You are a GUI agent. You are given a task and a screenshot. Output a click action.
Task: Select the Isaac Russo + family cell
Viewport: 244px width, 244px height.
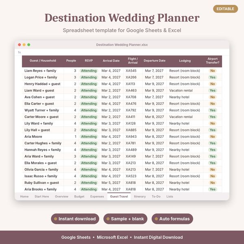(x=43, y=176)
